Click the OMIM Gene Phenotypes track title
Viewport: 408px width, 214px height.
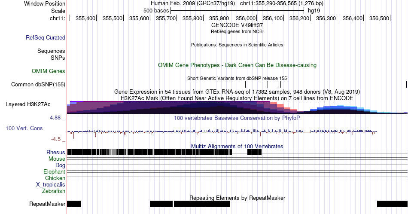237,65
